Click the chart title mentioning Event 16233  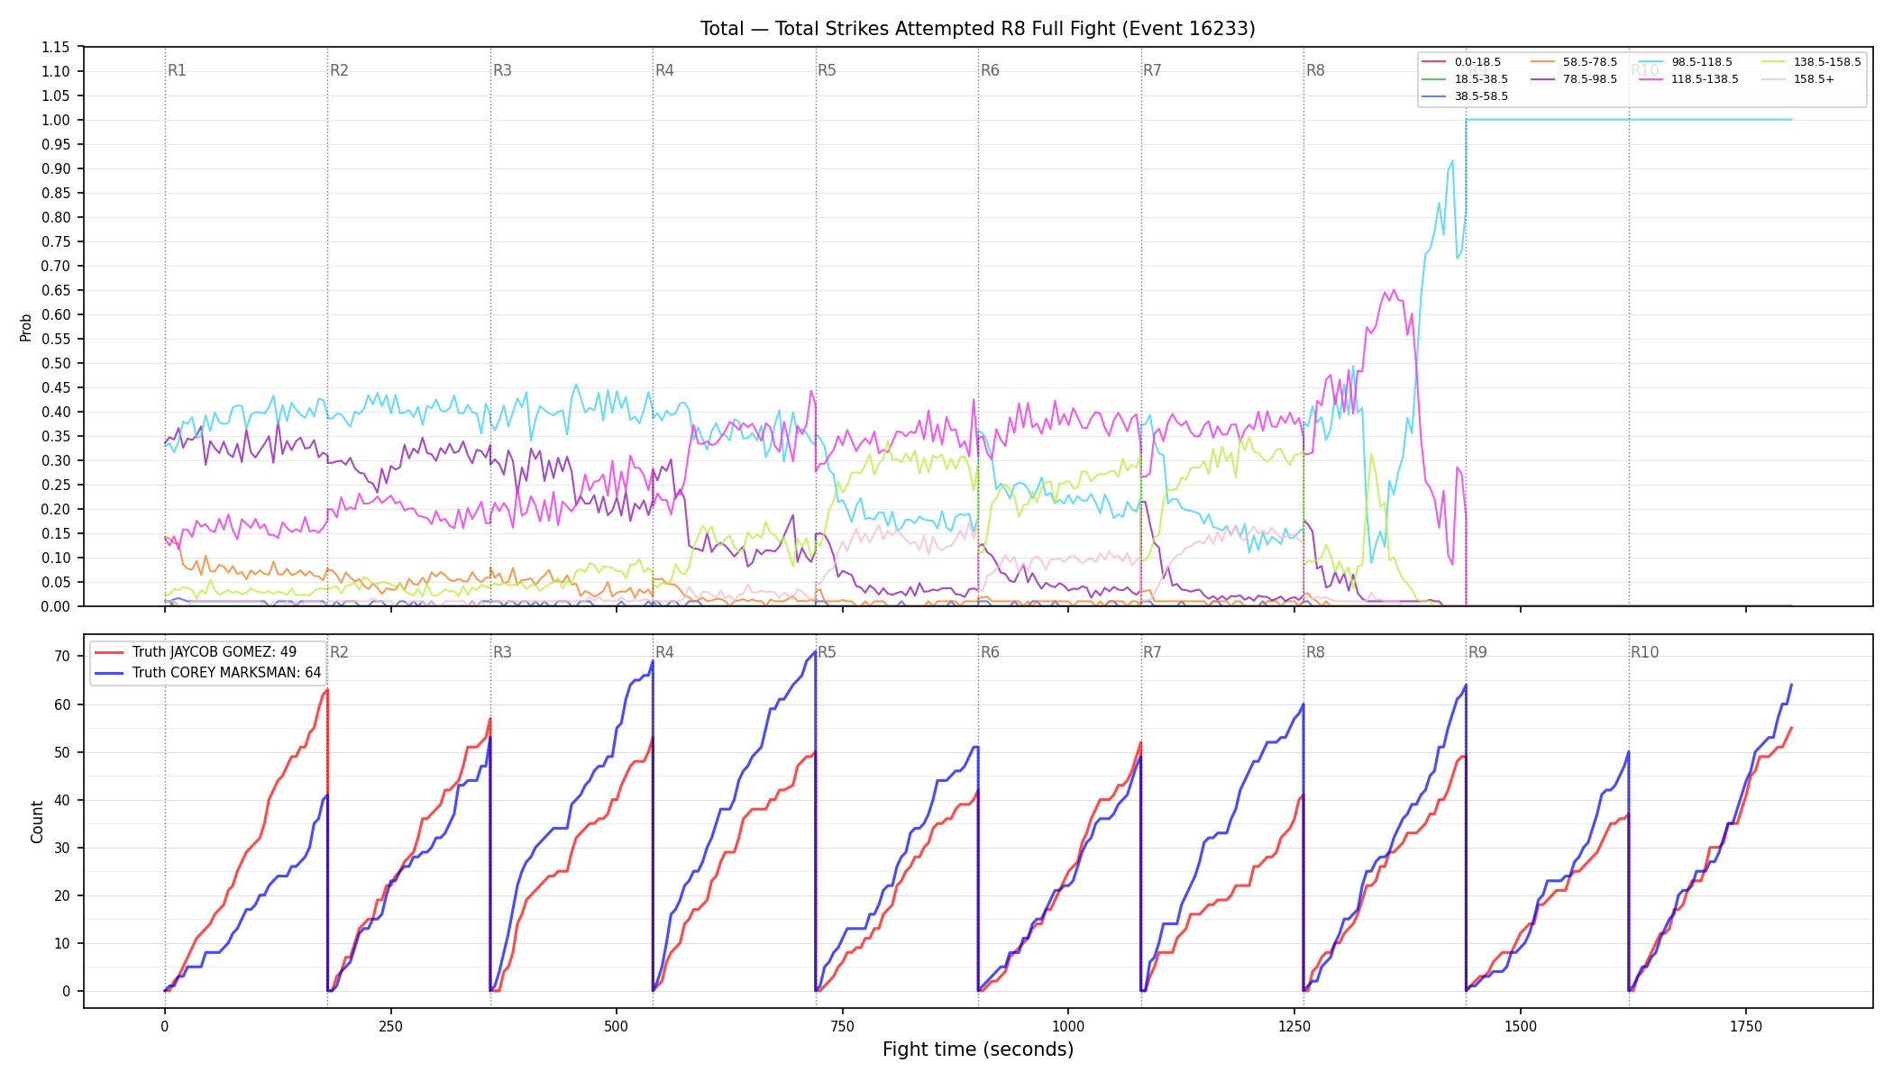coord(978,29)
